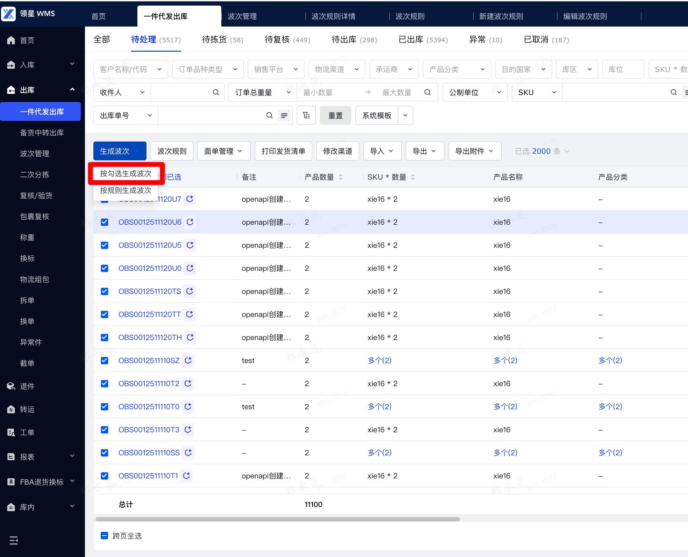Select 按勾选生成波次 menu option

click(x=126, y=173)
